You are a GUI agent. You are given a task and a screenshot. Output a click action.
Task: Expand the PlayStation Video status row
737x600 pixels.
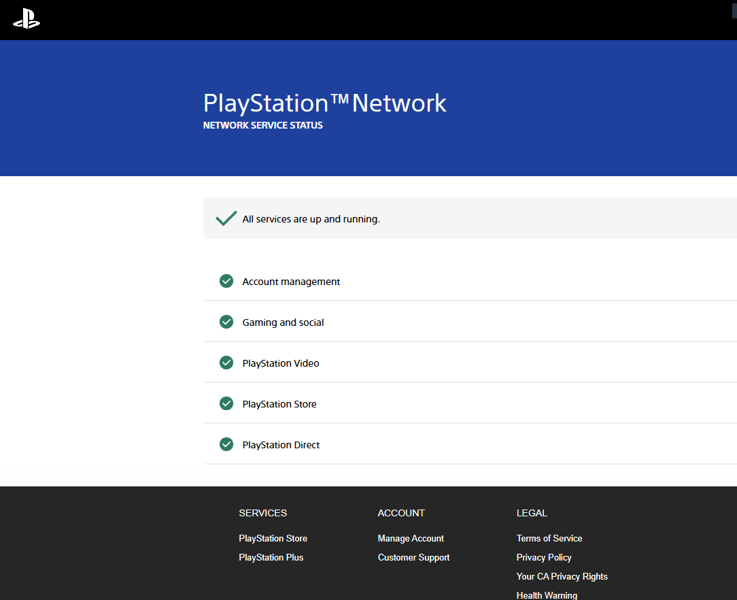(470, 363)
